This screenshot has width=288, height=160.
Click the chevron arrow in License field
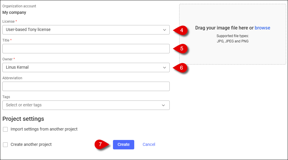coord(165,30)
